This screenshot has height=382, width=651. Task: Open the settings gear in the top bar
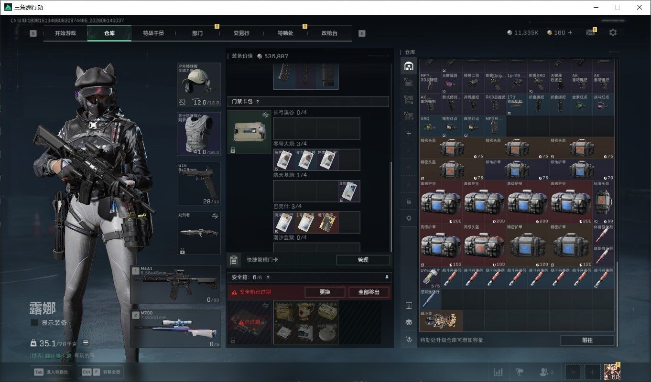point(613,32)
